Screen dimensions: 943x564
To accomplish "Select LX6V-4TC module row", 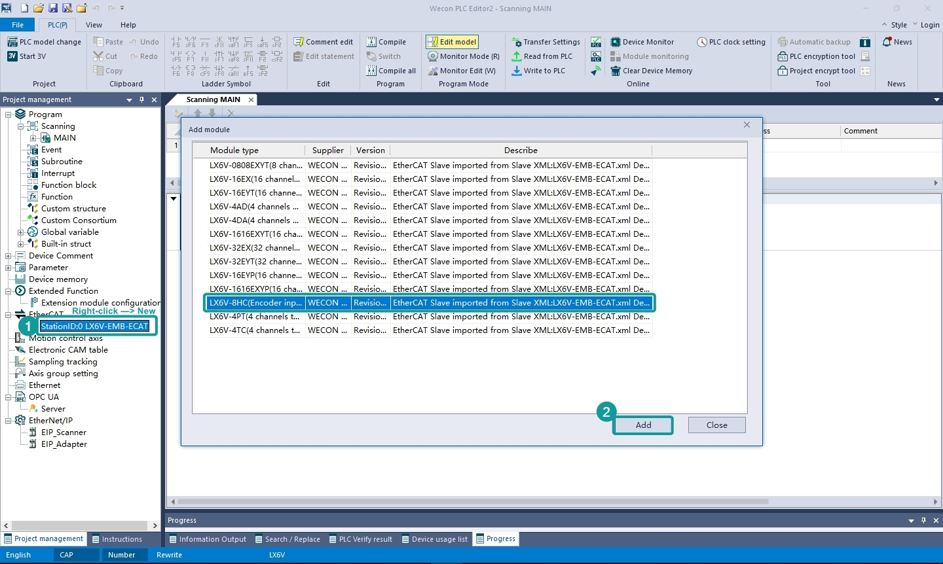I will click(429, 330).
